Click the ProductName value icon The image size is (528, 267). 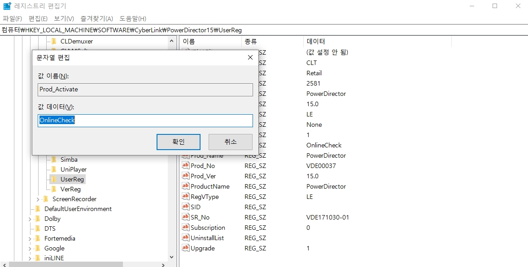185,186
